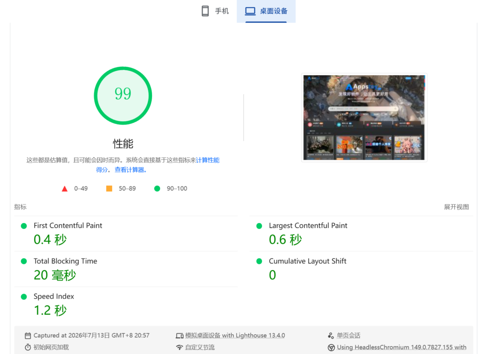Click the Largest Contentful Paint metric label
This screenshot has width=486, height=354.
[308, 226]
